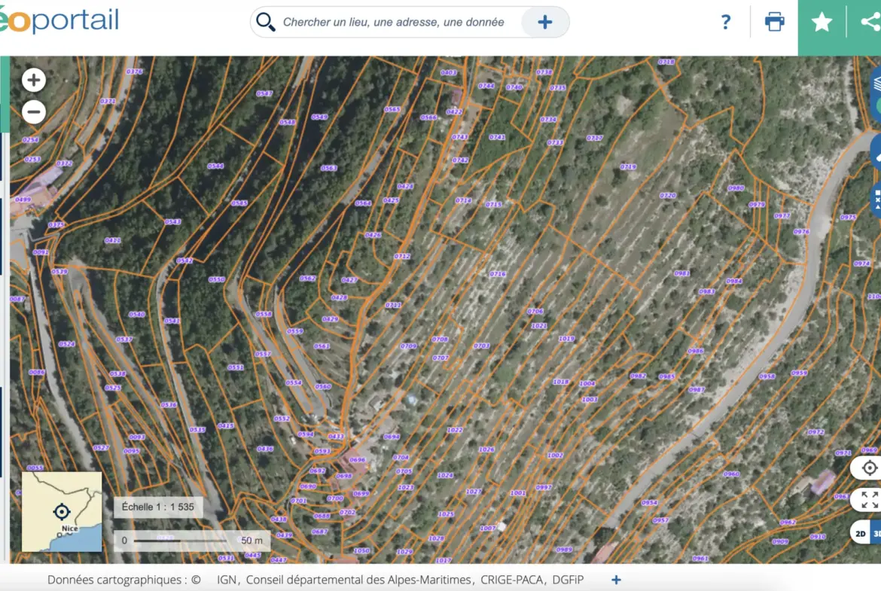The image size is (881, 591).
Task: Select parcel label 0543
Action: tap(173, 221)
